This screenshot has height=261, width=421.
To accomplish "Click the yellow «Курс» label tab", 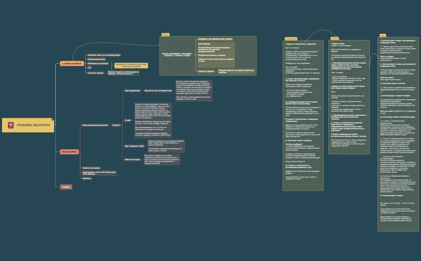I will (x=383, y=35).
